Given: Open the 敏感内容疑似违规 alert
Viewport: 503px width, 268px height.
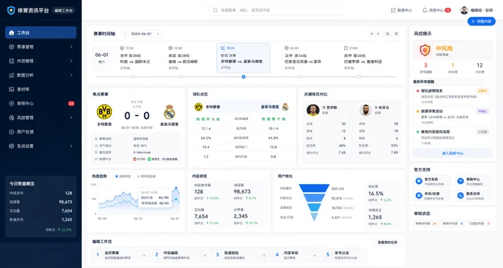Looking at the screenshot, I should coord(453,137).
